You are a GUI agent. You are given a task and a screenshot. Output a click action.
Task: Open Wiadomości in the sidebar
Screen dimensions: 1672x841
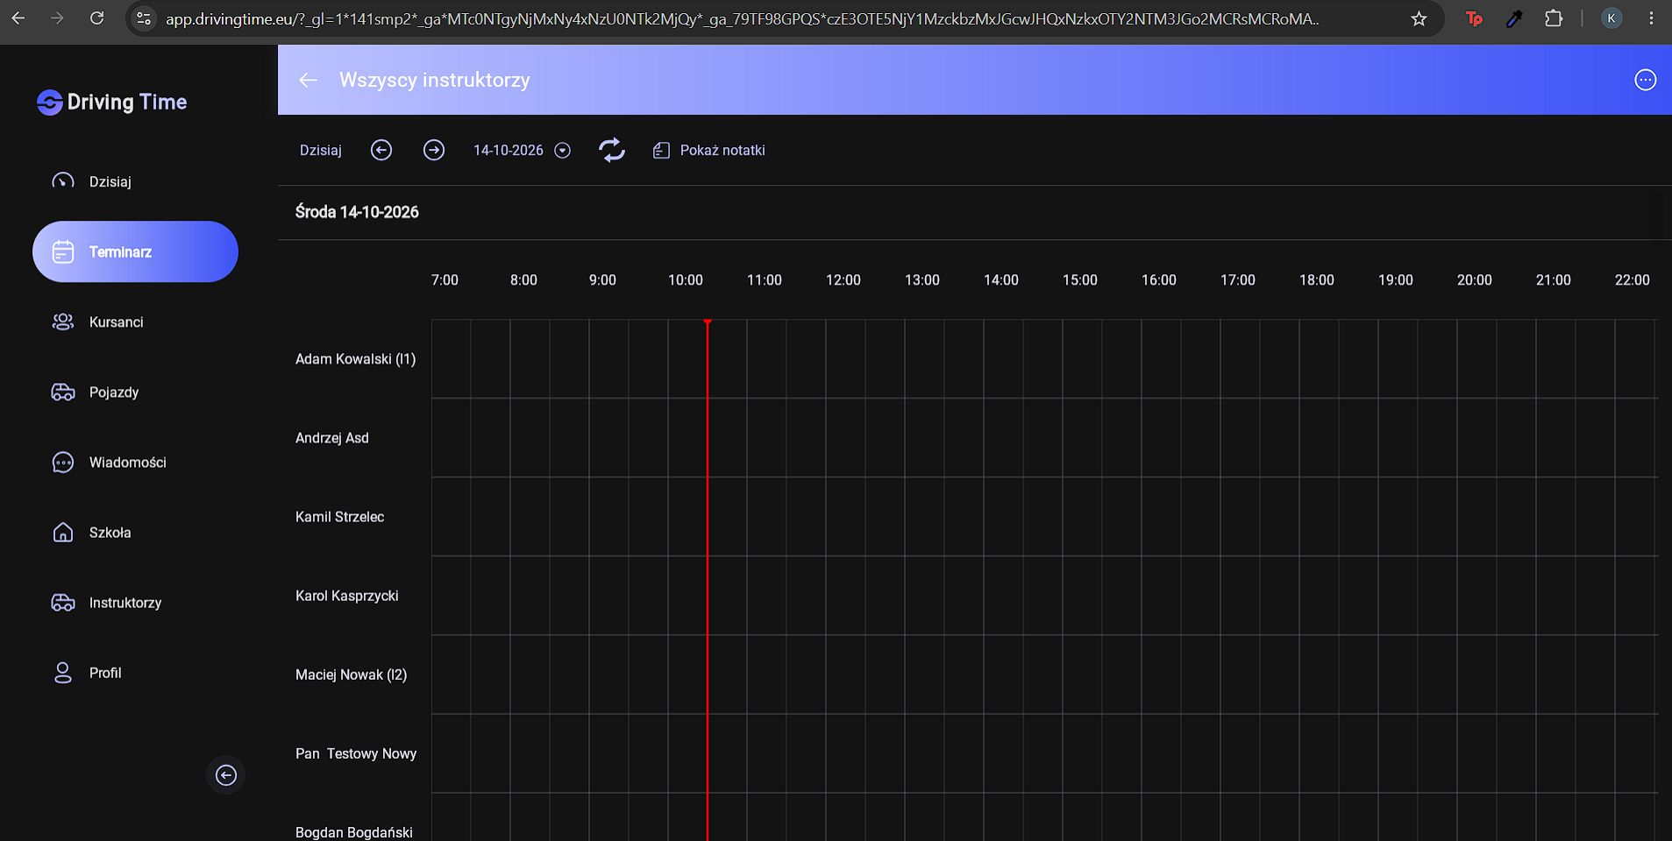135,462
